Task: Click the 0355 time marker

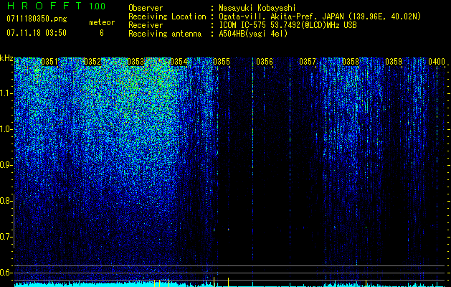Action: 222,62
